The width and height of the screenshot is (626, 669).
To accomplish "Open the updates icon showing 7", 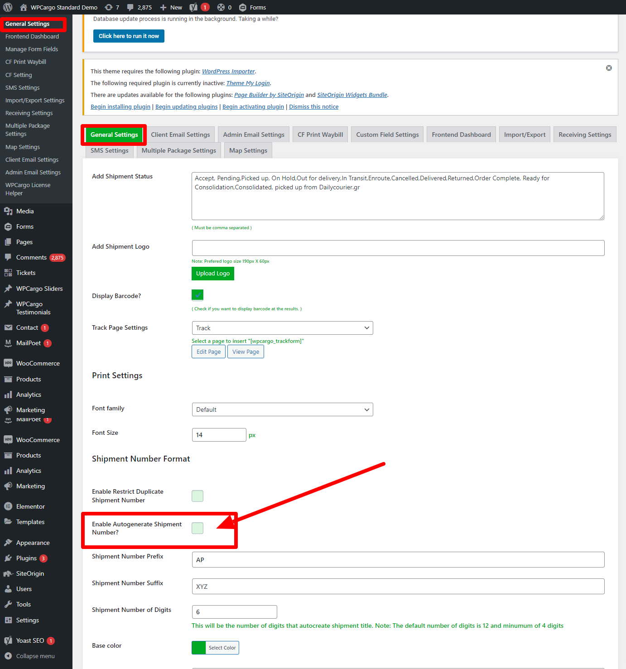I will (109, 7).
